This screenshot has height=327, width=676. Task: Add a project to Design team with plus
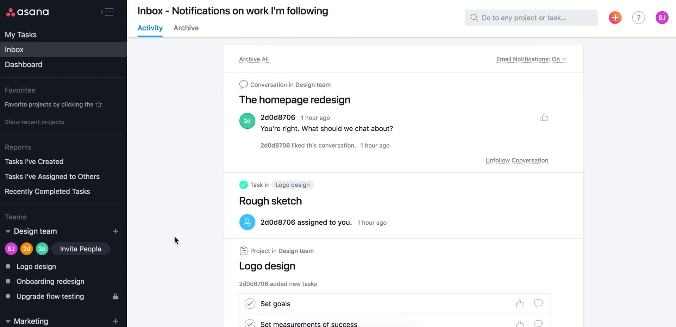point(115,231)
